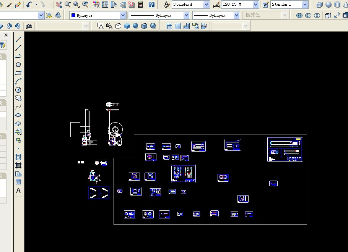Screen dimensions: 348x252
Task: Open the Text Style manager icon
Action: tap(167, 5)
